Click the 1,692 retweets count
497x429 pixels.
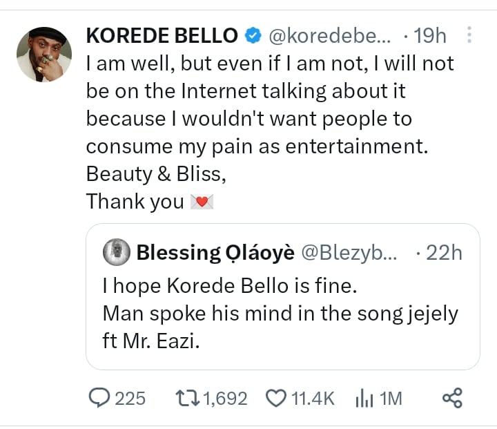(x=224, y=398)
